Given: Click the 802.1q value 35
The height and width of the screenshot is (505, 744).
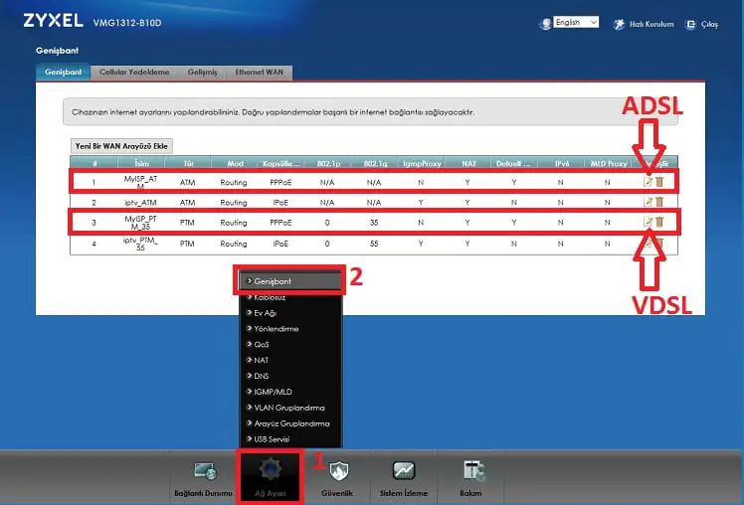Looking at the screenshot, I should coord(374,223).
